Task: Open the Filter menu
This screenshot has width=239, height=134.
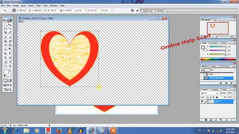Action: coord(38,6)
